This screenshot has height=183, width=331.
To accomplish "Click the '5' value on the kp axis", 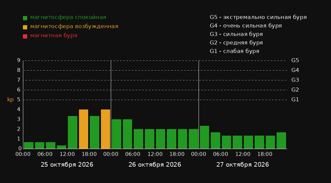I will (19, 100).
